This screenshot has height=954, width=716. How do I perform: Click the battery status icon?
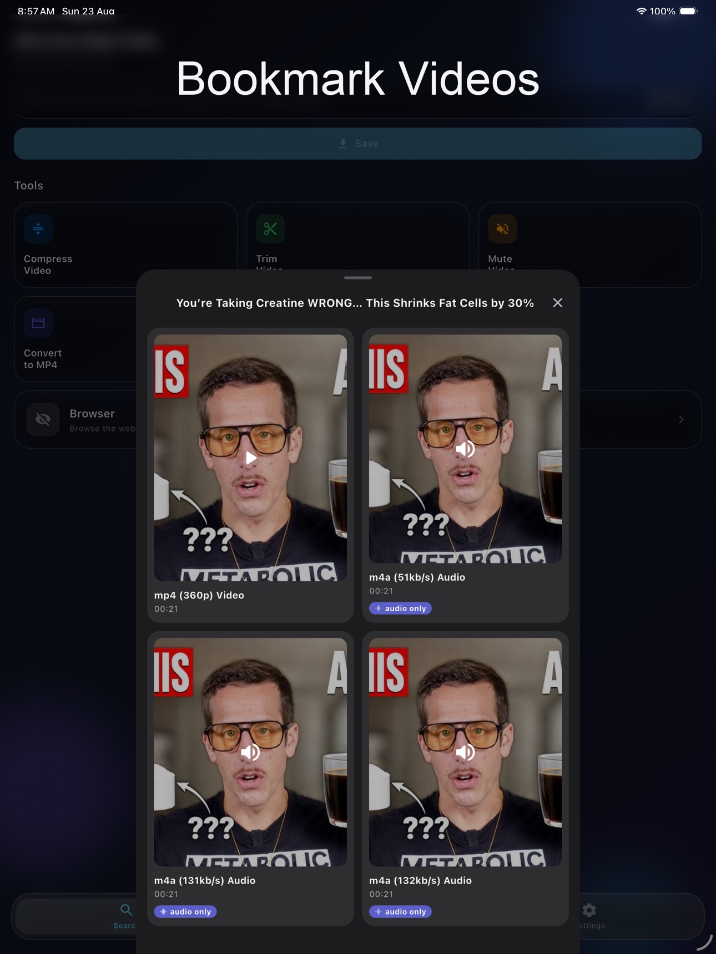688,11
